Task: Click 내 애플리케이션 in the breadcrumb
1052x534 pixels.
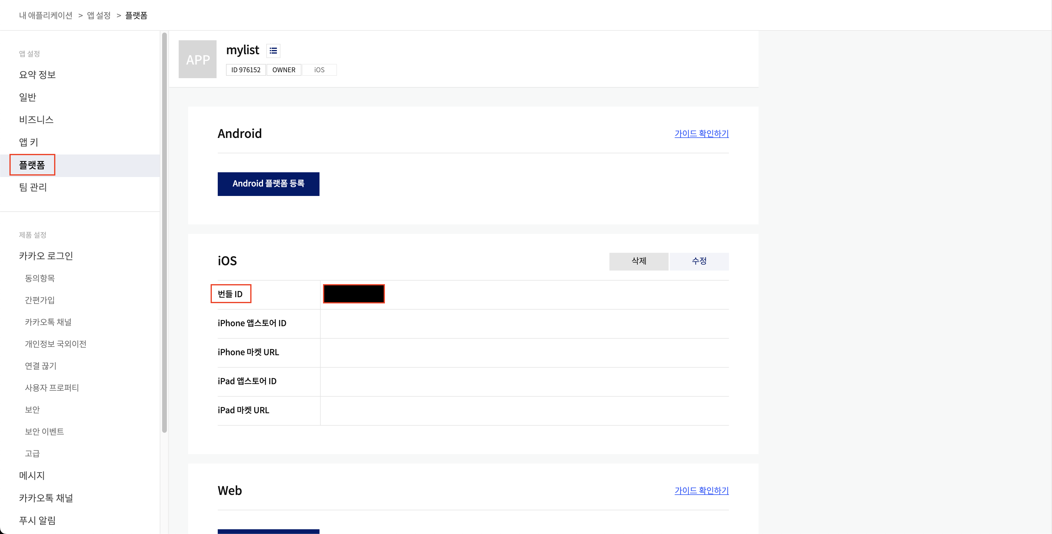Action: coord(46,15)
